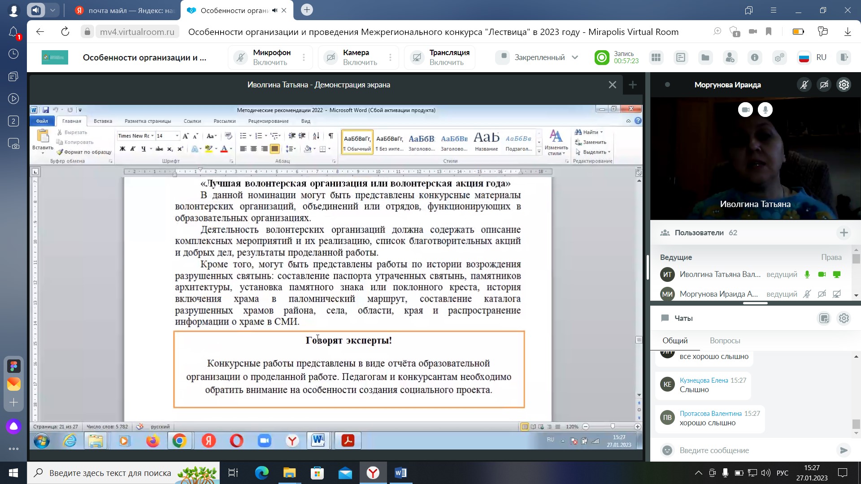Screen dimensions: 861x484
Task: Toggle italic К formatting in Word
Action: pos(133,149)
